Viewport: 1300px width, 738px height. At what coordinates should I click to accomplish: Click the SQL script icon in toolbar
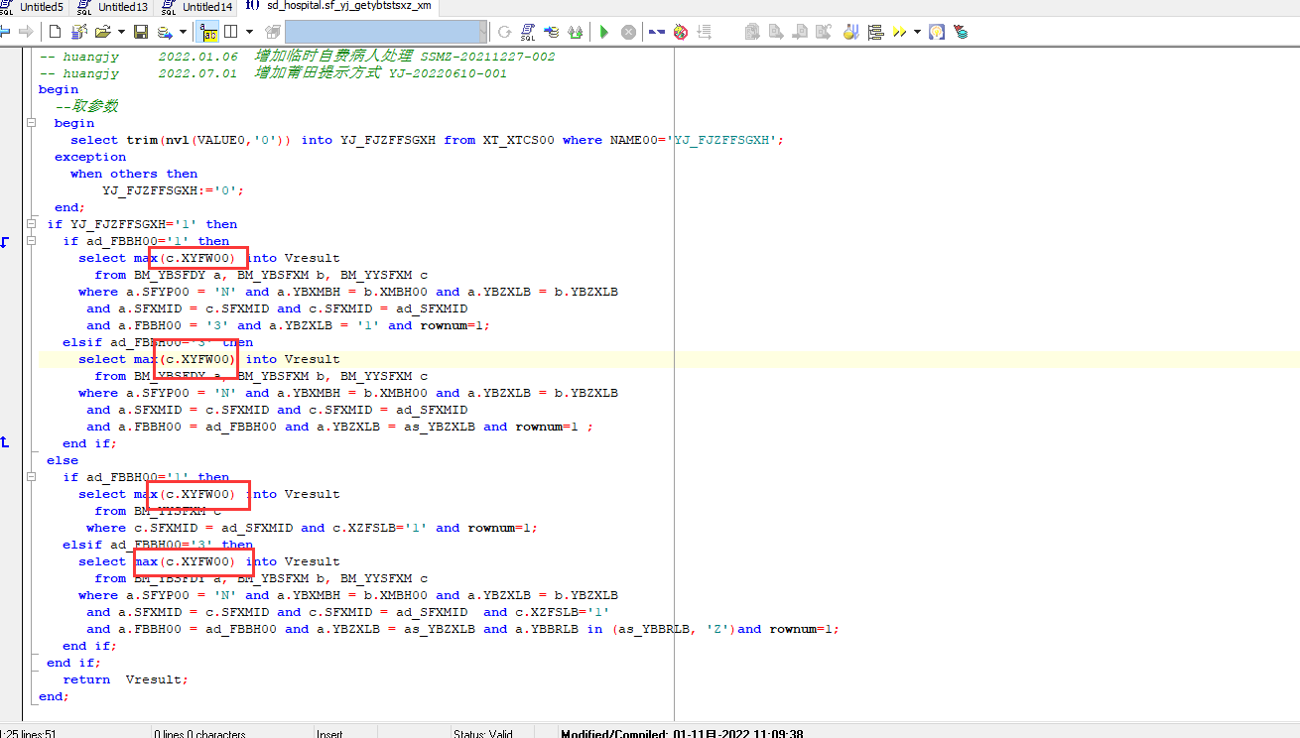(x=527, y=32)
